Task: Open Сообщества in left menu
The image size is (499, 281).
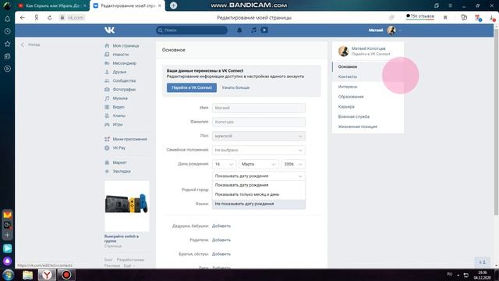Action: 124,81
